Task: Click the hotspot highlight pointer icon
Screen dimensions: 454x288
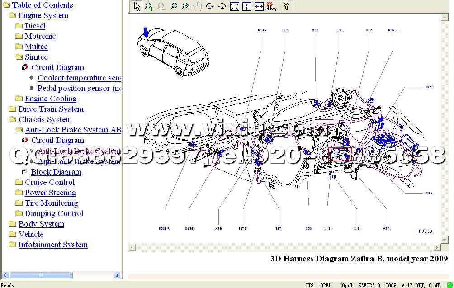Action: pyautogui.click(x=271, y=6)
